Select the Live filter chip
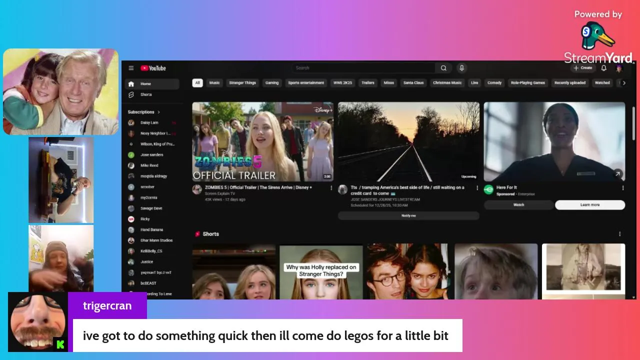This screenshot has height=360, width=640. point(474,83)
